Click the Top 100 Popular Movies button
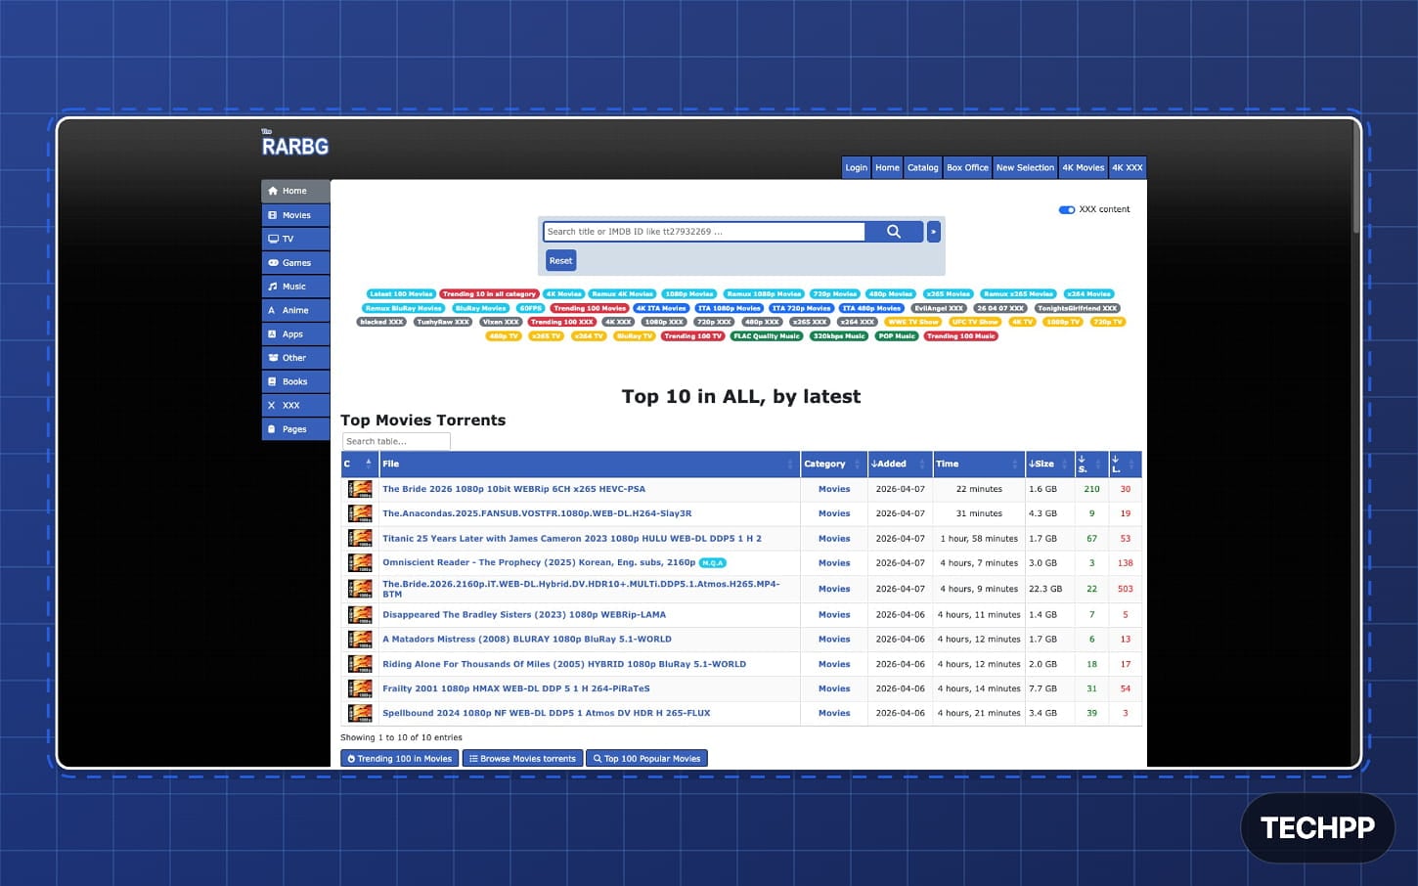The height and width of the screenshot is (886, 1418). click(x=646, y=759)
